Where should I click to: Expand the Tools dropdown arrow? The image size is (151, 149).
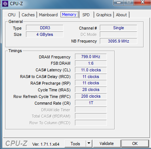point(89,143)
